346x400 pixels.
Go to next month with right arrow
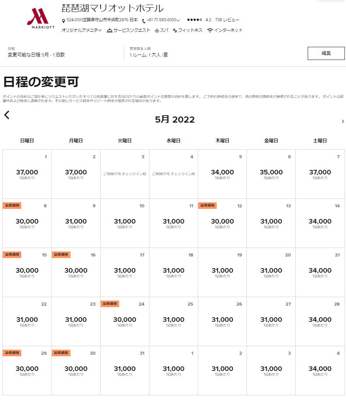[x=343, y=121]
